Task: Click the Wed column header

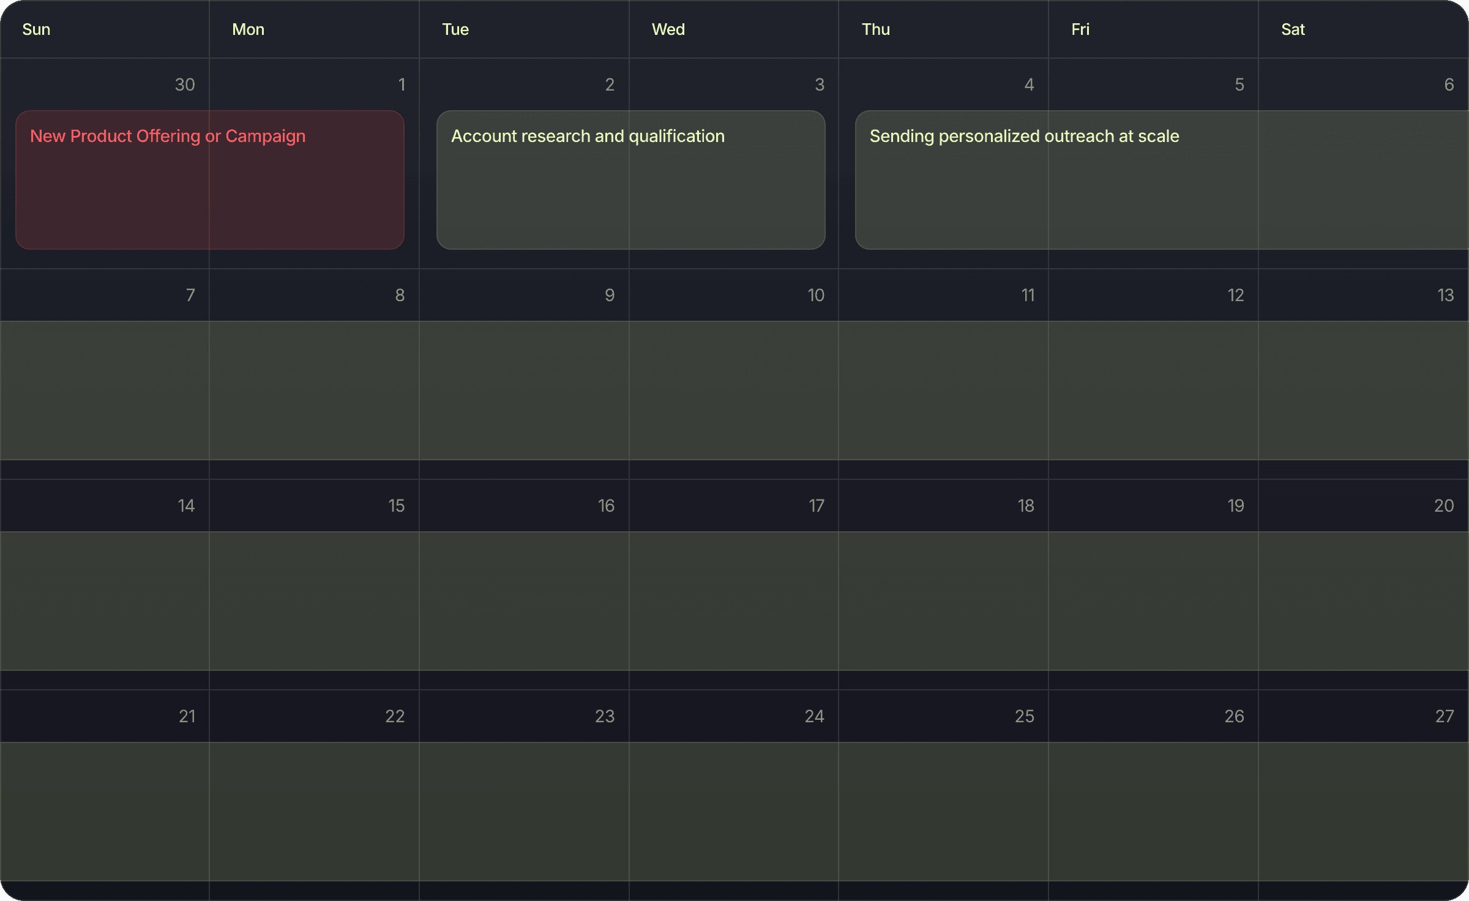Action: point(668,29)
